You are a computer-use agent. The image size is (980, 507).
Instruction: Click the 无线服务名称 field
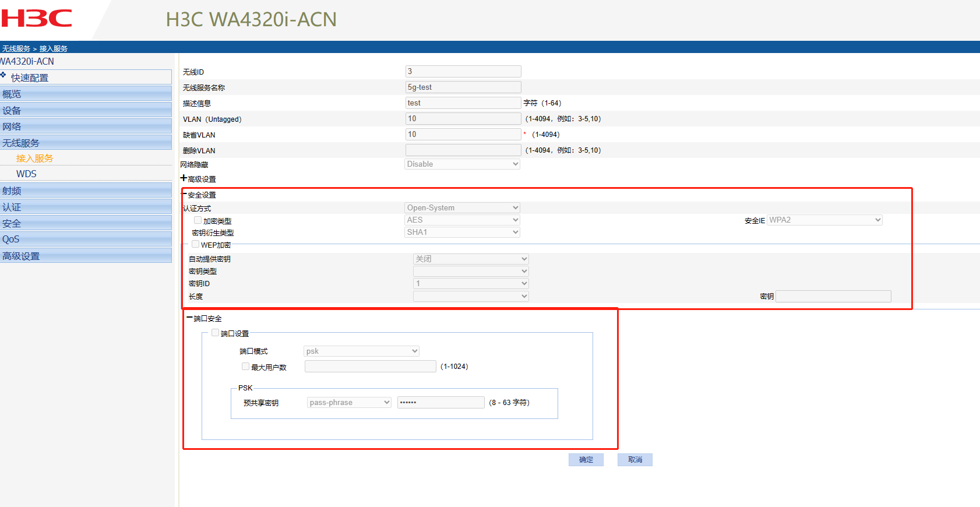pyautogui.click(x=463, y=87)
